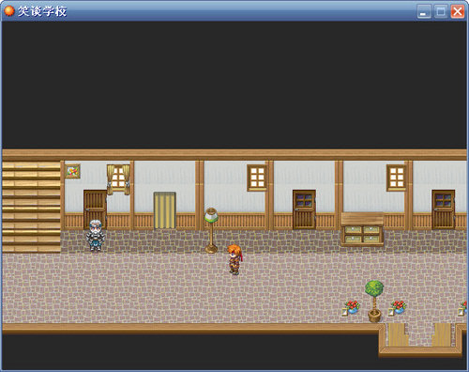Image resolution: width=469 pixels, height=372 pixels.
Task: Maximize the 笑谈学校 game window
Action: tap(441, 12)
